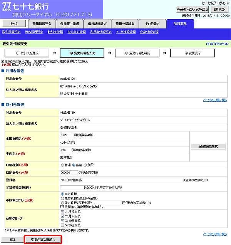Click Webサービストップへ戻る button
Screen dimensions: 231x245
[x=192, y=10]
